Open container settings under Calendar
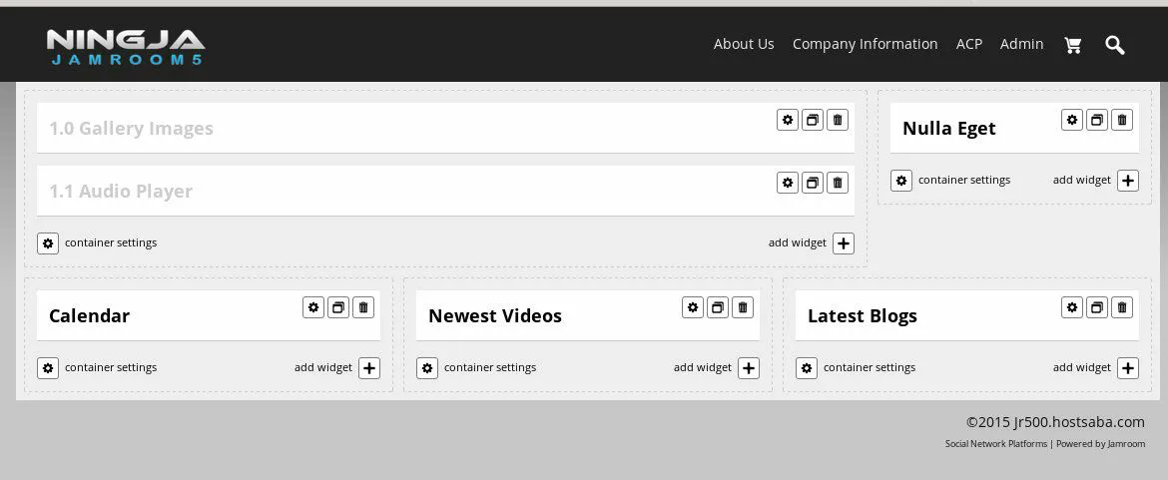 pyautogui.click(x=48, y=368)
